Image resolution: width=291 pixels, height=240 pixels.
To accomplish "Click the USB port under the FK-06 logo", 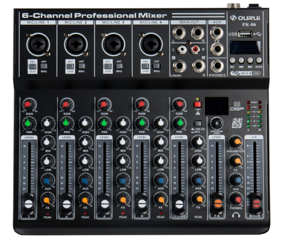I will coord(245,34).
